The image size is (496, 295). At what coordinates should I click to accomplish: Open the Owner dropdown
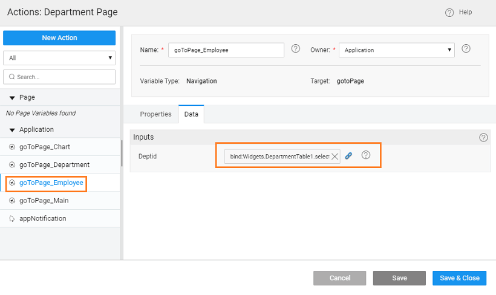point(396,50)
